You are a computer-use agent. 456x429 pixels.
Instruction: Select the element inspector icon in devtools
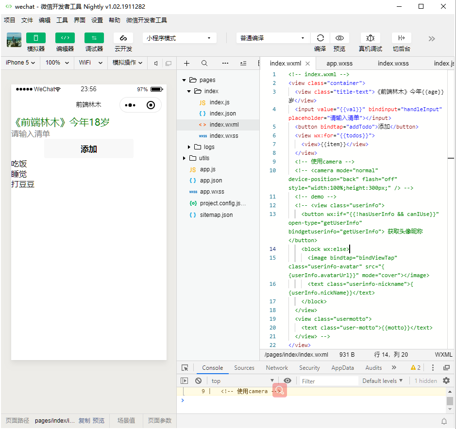point(185,368)
